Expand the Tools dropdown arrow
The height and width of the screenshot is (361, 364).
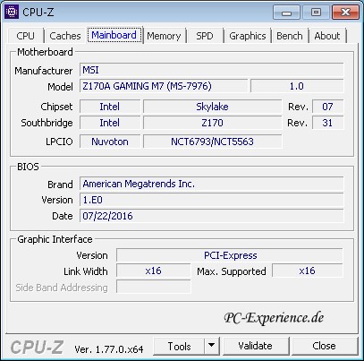tap(212, 346)
